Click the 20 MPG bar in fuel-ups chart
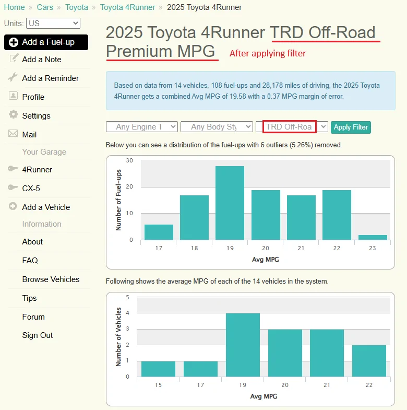 pyautogui.click(x=266, y=215)
